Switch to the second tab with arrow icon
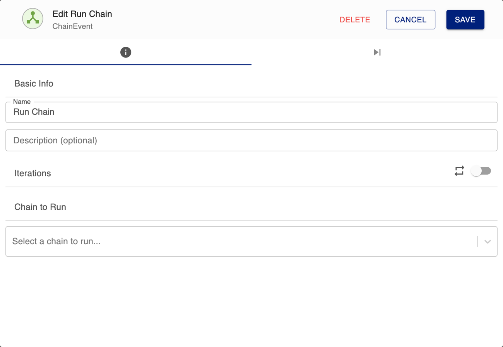The width and height of the screenshot is (503, 347). click(x=376, y=52)
